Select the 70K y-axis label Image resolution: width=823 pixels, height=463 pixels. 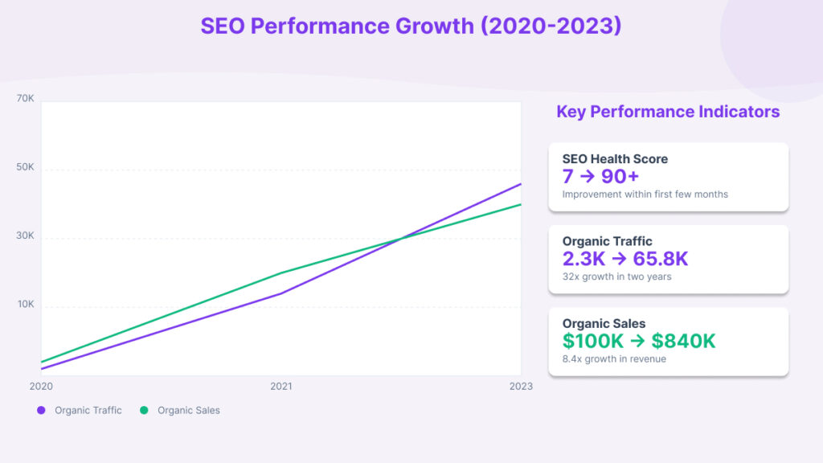pyautogui.click(x=26, y=99)
